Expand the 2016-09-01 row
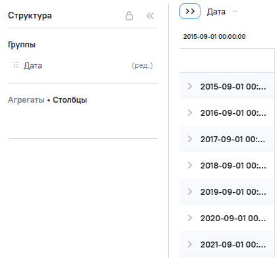275x258 pixels. coord(190,113)
